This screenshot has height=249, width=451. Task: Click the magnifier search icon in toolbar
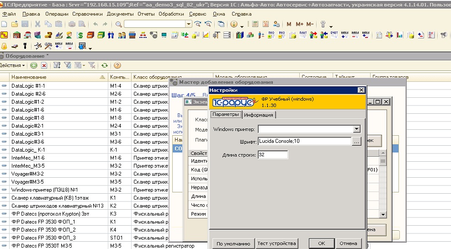118,24
